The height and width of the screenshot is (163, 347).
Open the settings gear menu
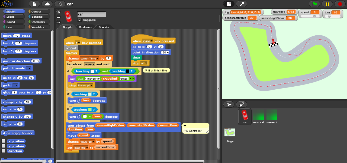tap(60, 4)
